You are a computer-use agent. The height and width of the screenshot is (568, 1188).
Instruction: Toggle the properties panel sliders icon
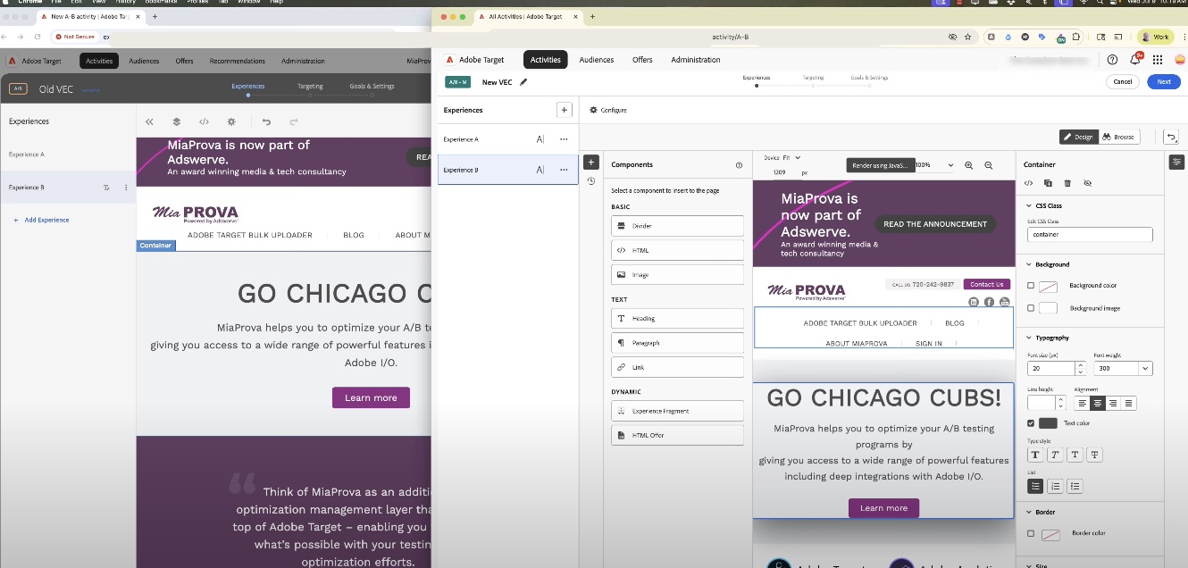click(1177, 162)
